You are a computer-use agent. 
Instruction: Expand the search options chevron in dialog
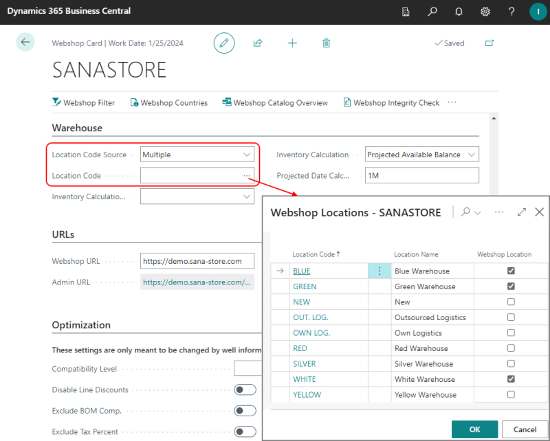(x=477, y=212)
